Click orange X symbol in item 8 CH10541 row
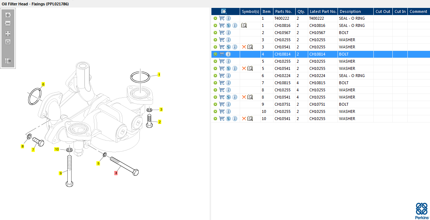The image size is (430, 220). 244,97
